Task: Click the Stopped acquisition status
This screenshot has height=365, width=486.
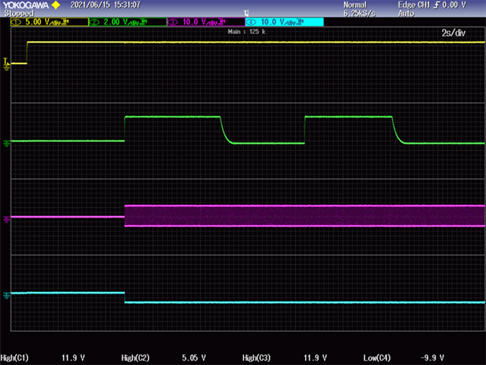Action: pyautogui.click(x=18, y=14)
